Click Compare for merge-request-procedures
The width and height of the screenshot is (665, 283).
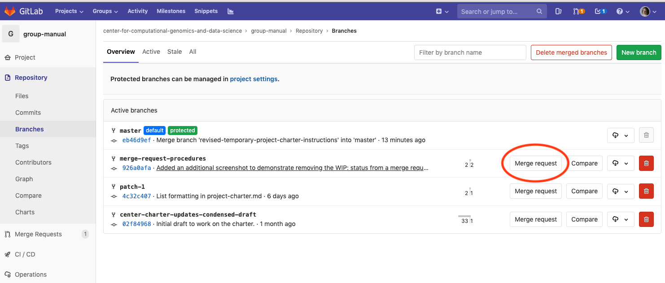584,163
